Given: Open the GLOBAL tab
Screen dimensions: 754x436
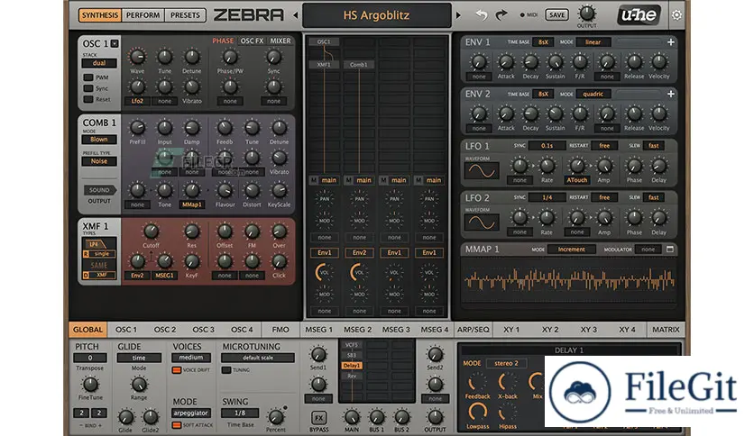Looking at the screenshot, I should [x=88, y=330].
